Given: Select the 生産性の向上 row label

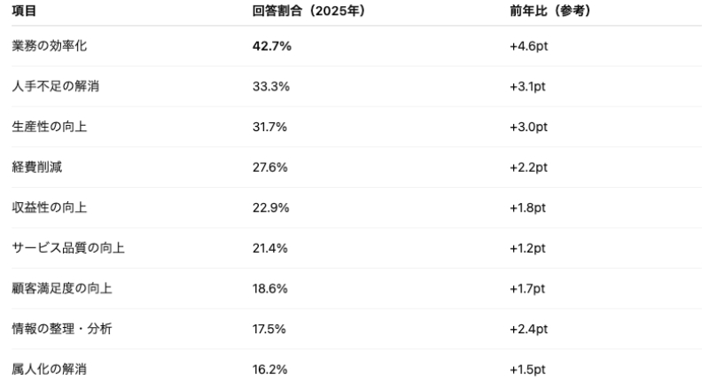Looking at the screenshot, I should point(49,127).
